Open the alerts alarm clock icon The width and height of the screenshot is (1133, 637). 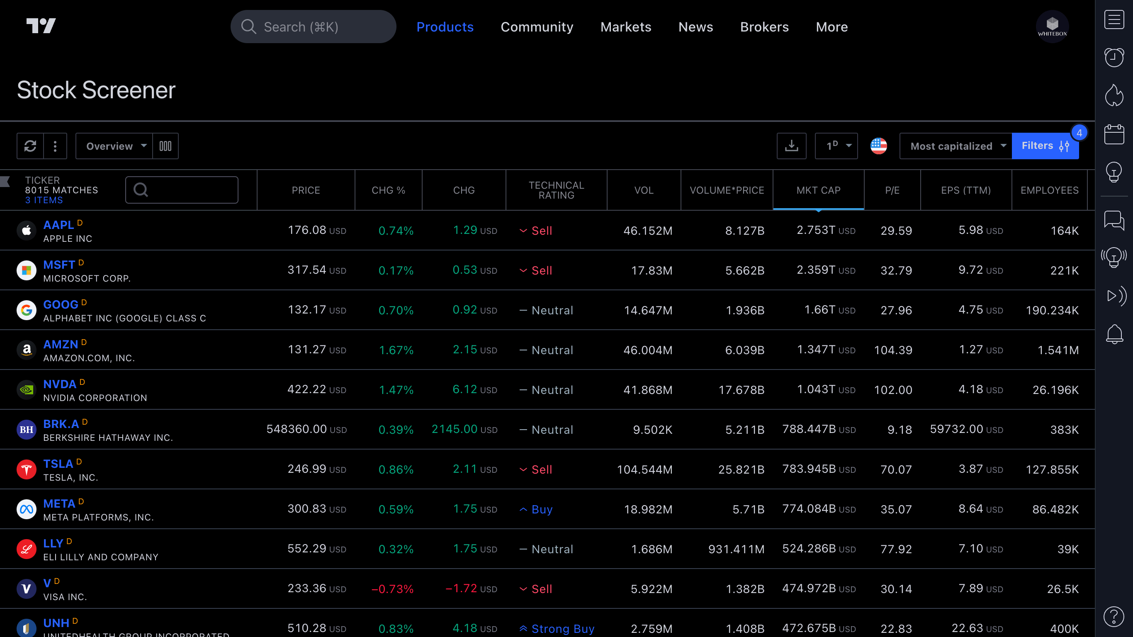[x=1114, y=58]
